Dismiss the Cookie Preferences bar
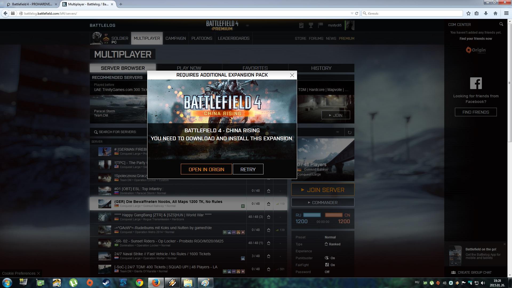 click(39, 273)
